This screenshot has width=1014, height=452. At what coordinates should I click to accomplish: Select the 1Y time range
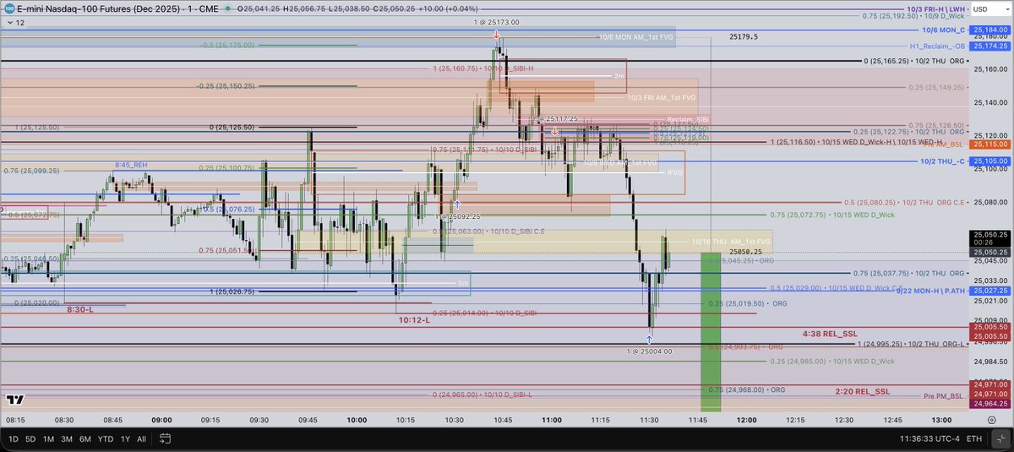[x=125, y=438]
